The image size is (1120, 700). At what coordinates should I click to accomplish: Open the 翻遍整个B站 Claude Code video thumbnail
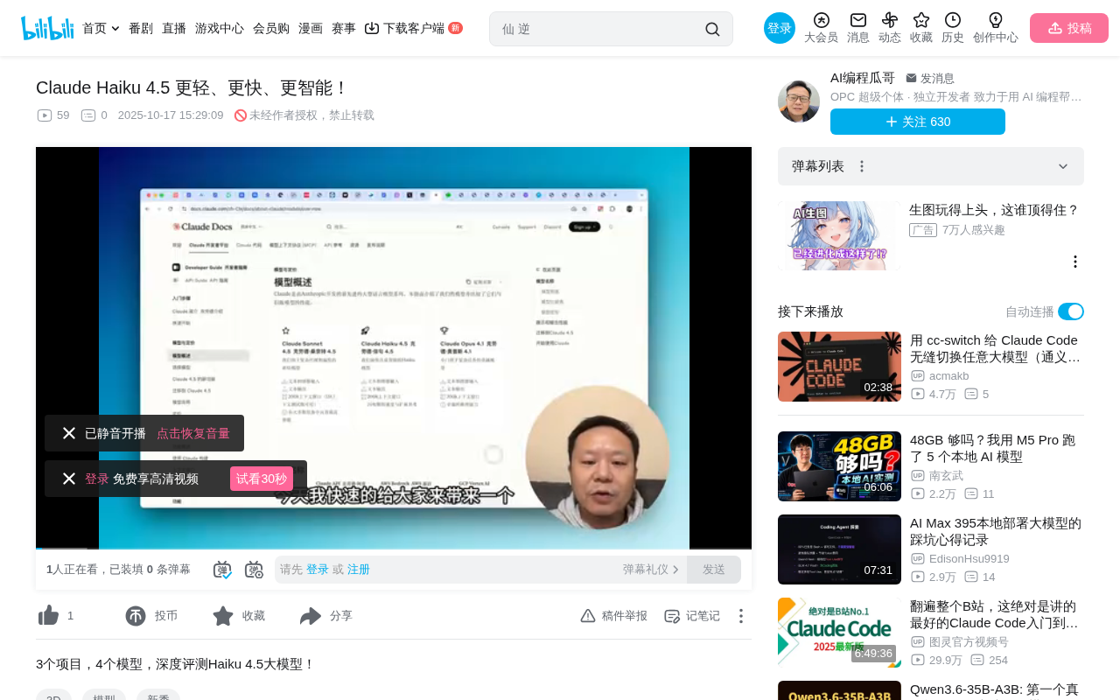[x=839, y=633]
